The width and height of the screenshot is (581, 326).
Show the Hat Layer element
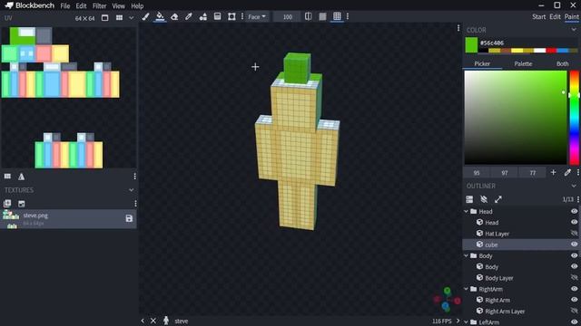tap(574, 234)
